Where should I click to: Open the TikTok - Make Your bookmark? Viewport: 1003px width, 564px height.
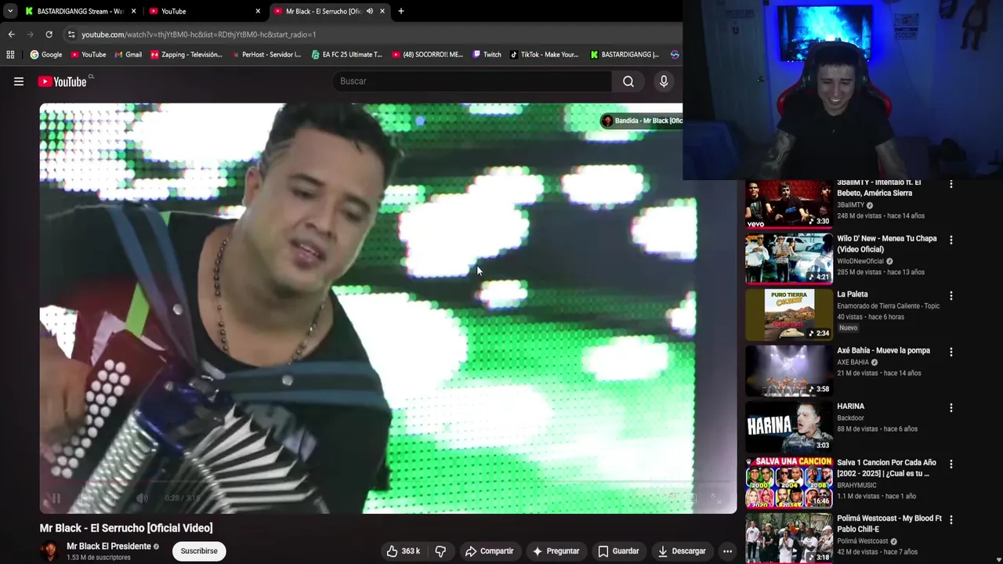(544, 55)
